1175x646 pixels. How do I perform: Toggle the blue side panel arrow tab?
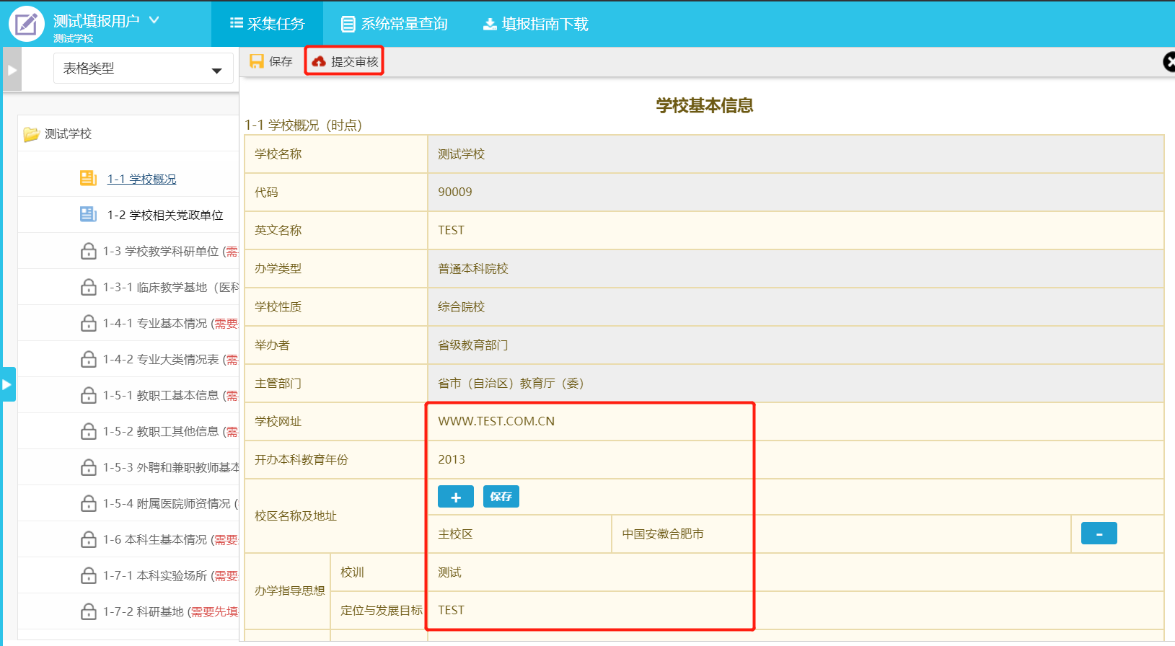coord(7,384)
